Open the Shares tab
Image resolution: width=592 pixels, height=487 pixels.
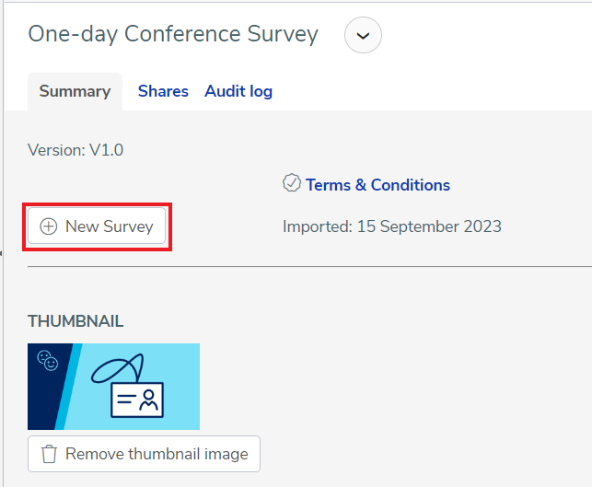pos(163,91)
